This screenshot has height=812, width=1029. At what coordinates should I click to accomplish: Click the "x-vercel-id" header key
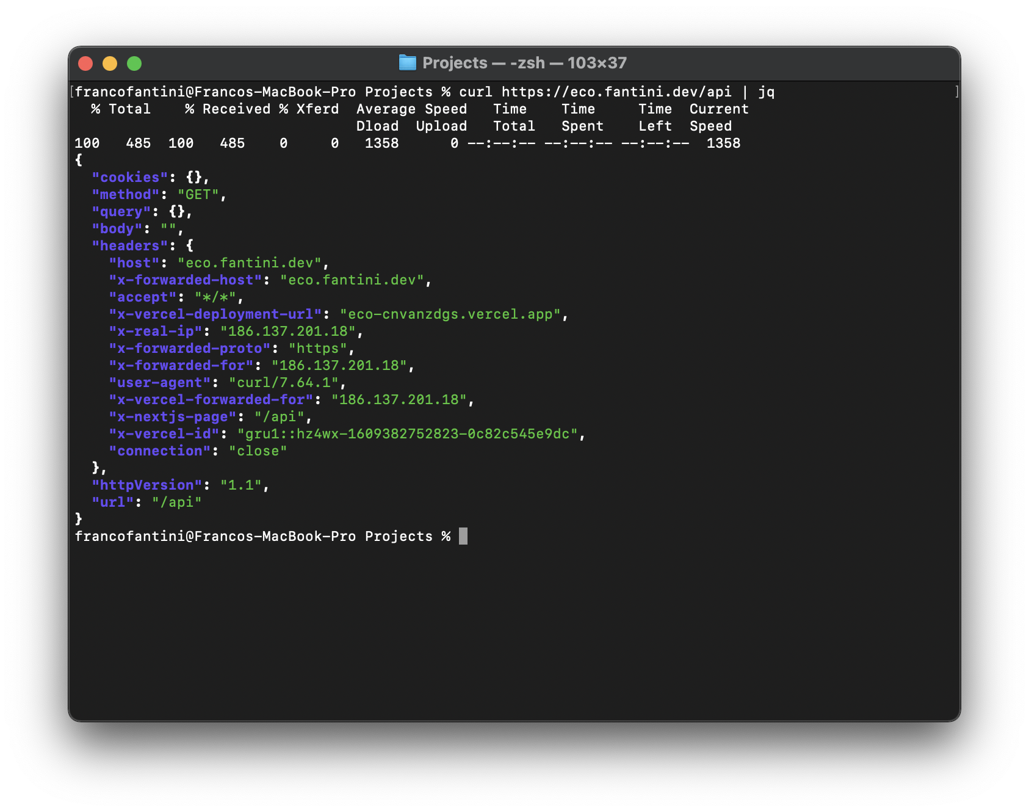point(164,433)
